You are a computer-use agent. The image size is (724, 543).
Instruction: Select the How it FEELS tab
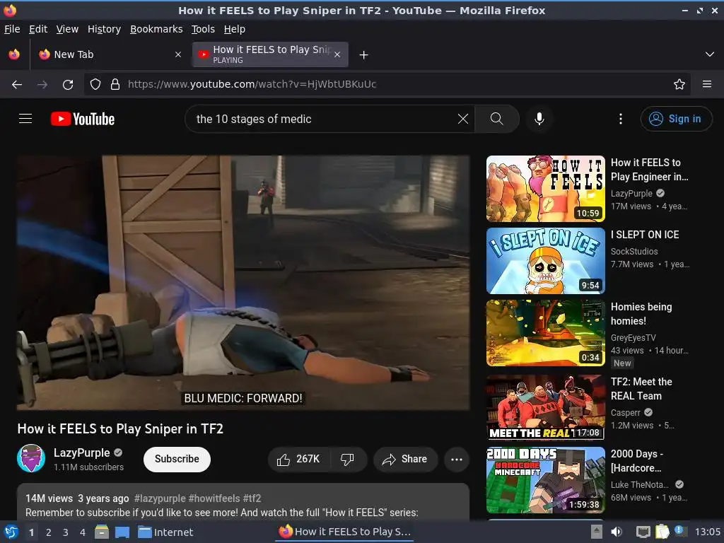pyautogui.click(x=270, y=54)
